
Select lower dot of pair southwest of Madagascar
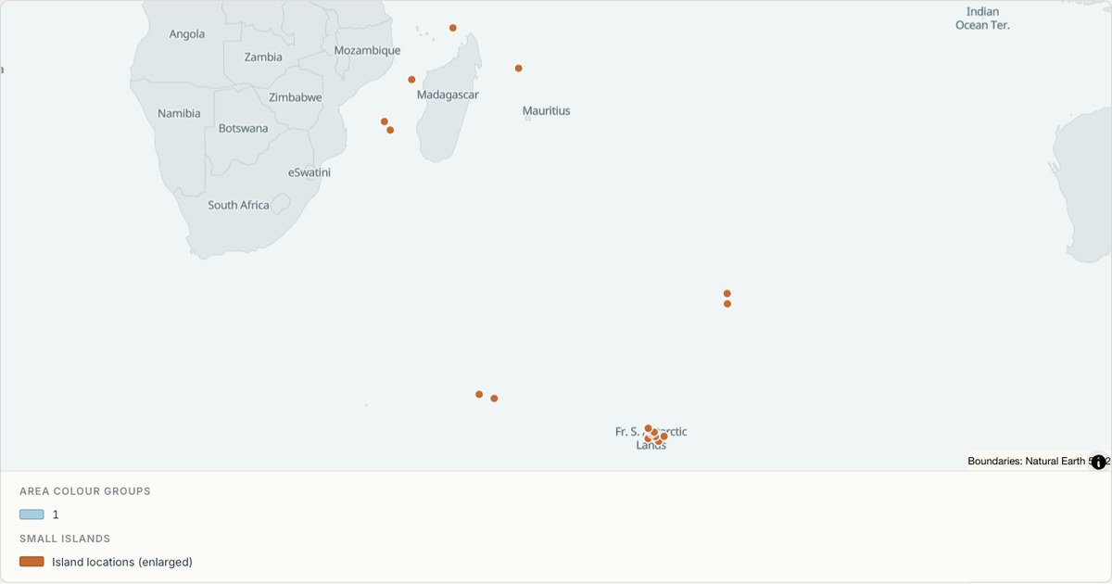(390, 130)
